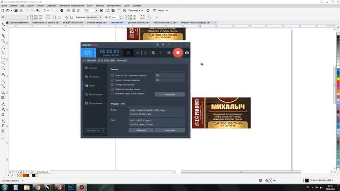Viewport: 340px width, 191px height.
Task: Click BANDICUT link button in Bandicam
Action: point(95,131)
